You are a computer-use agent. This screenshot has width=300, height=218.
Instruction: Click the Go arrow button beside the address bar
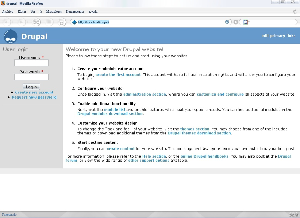236,22
